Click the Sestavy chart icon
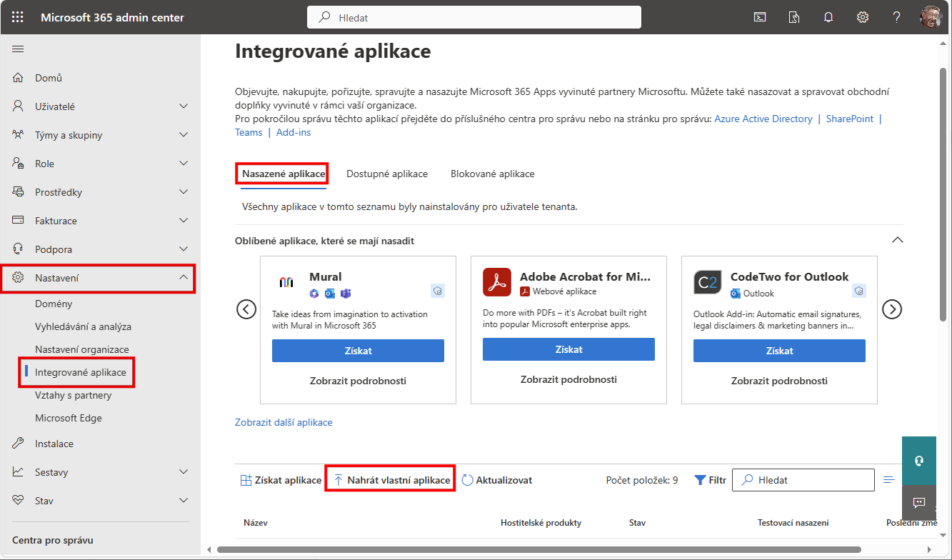Image resolution: width=952 pixels, height=560 pixels. (x=19, y=472)
